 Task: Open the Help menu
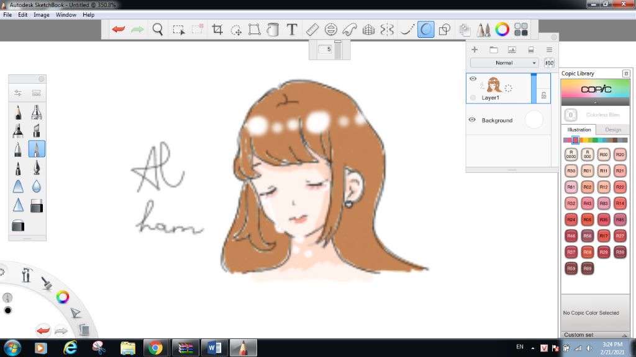88,15
